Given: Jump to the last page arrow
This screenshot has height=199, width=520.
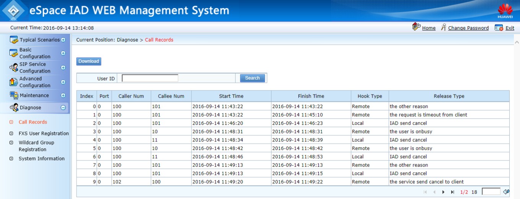Looking at the screenshot, I should click(x=453, y=192).
